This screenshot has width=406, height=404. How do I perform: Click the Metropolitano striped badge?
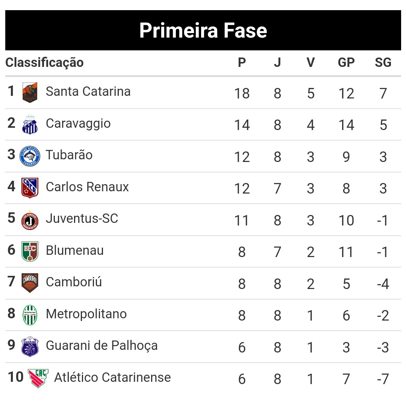[30, 315]
